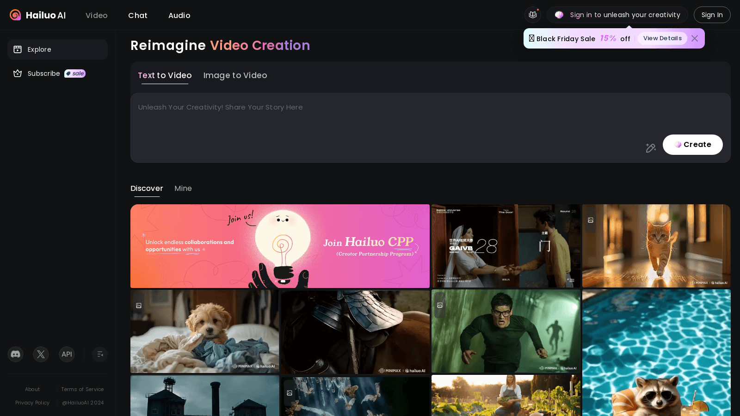Click image icon on the orange cat thumbnail
The image size is (740, 416).
591,220
